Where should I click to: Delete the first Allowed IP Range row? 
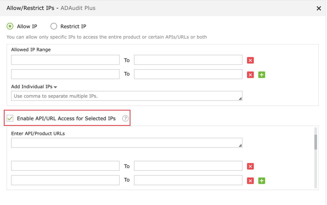coord(250,60)
